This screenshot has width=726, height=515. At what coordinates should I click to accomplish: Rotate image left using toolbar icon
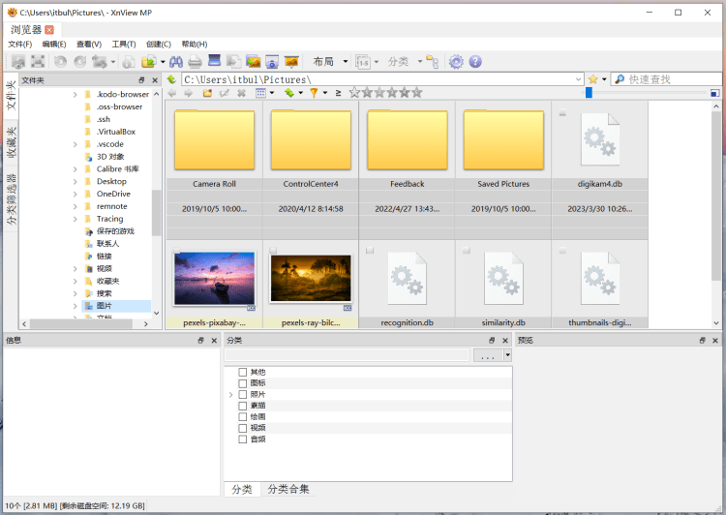click(60, 62)
